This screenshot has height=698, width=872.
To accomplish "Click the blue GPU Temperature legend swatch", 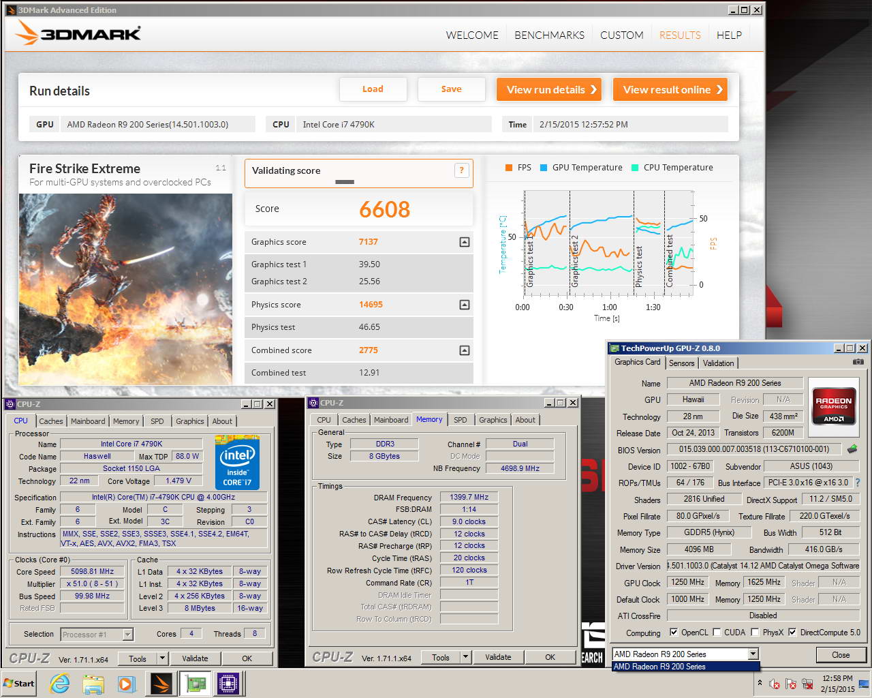I will (x=544, y=168).
